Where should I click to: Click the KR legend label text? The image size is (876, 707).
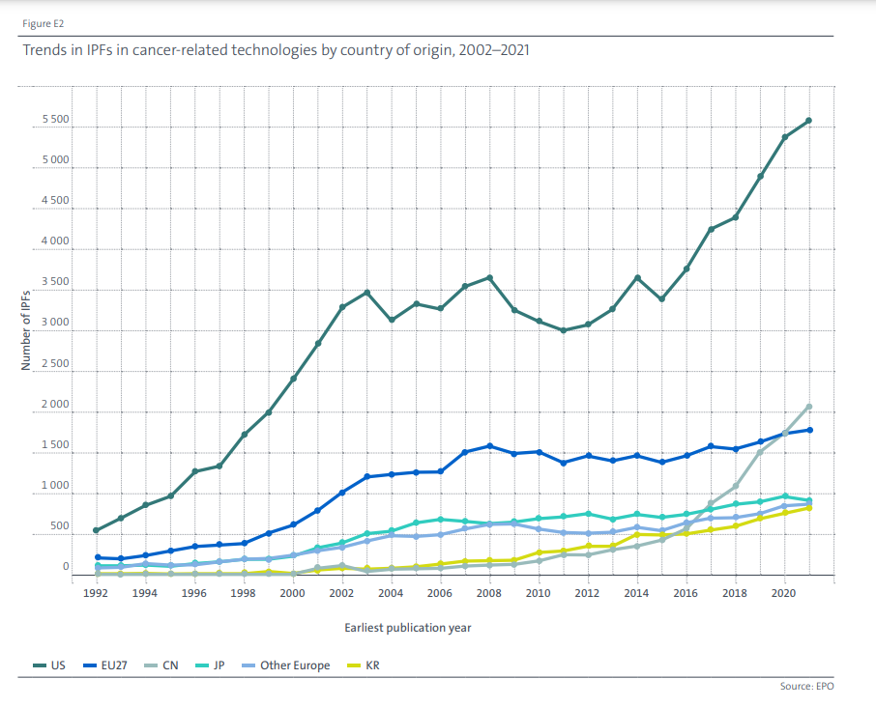[372, 665]
